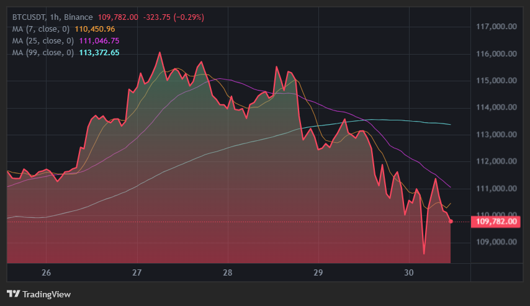Click date label 29 on time axis
Screen dimensions: 530x306
[318, 272]
